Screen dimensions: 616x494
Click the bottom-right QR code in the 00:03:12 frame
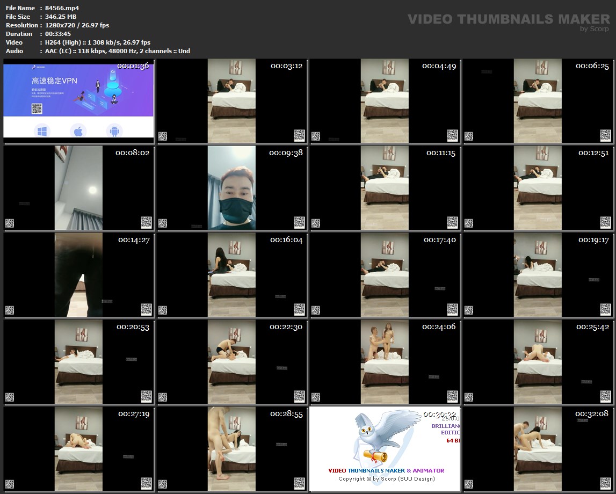click(299, 135)
